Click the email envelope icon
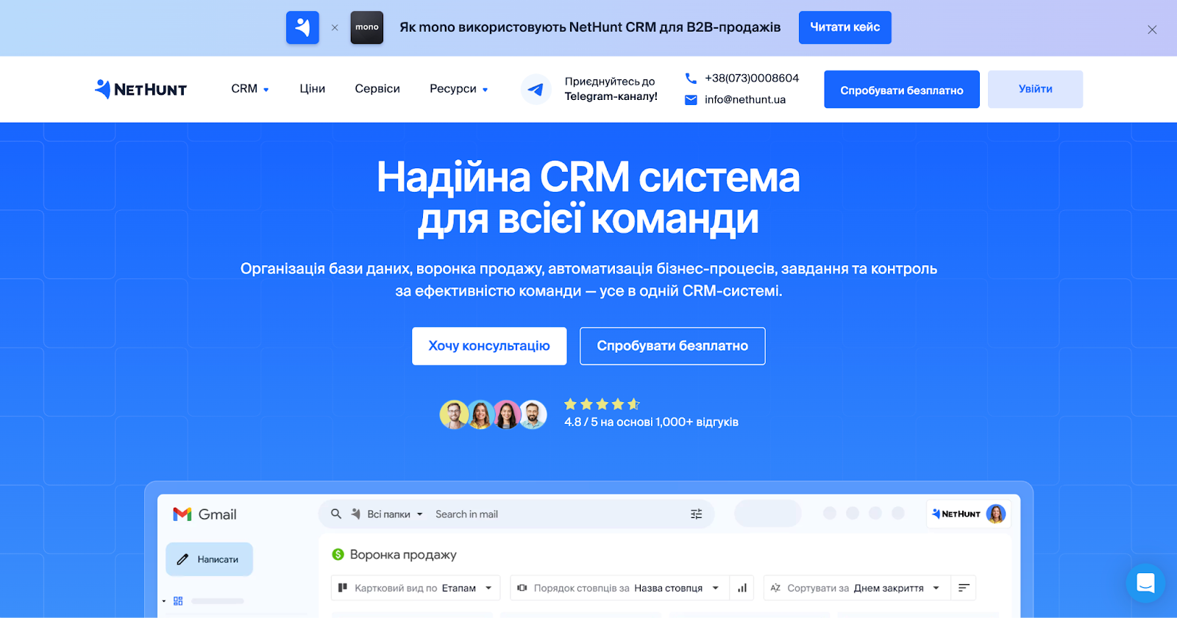 (x=691, y=100)
